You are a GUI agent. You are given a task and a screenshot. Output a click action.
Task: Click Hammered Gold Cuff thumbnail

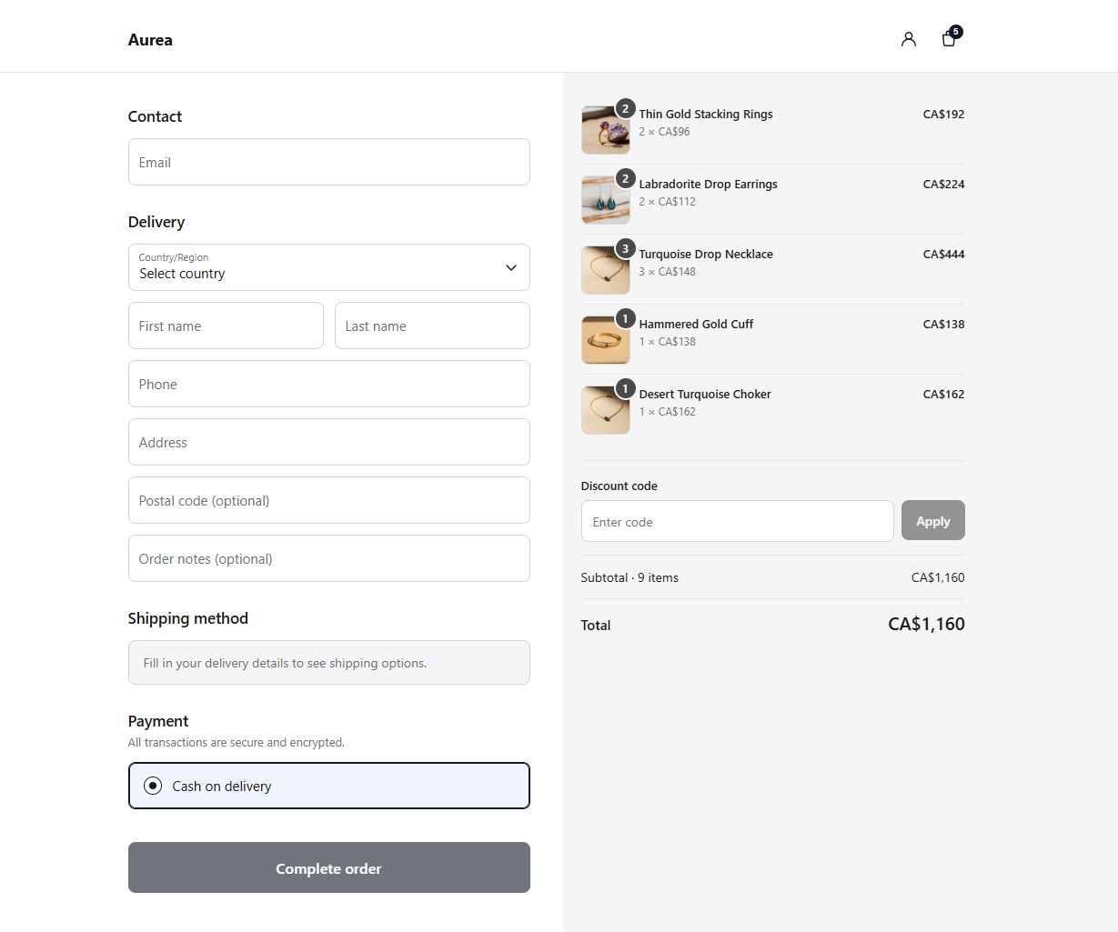606,340
